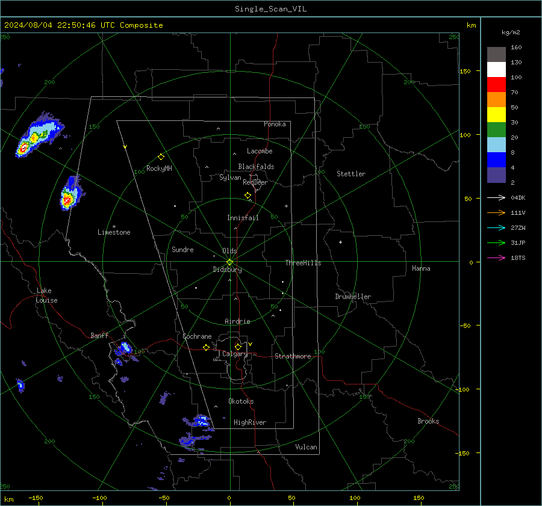This screenshot has width=542, height=506.
Task: Click the white asterisk marker east of Innisfail
Action: [x=286, y=206]
